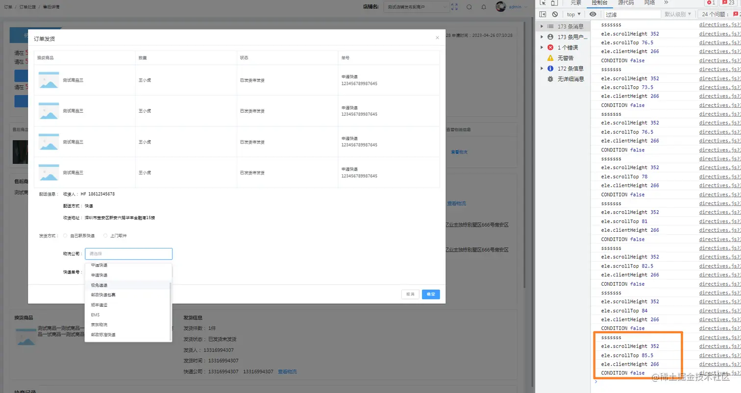Open directives.js link beside scrollTop 78
This screenshot has height=393, width=741.
pos(720,176)
